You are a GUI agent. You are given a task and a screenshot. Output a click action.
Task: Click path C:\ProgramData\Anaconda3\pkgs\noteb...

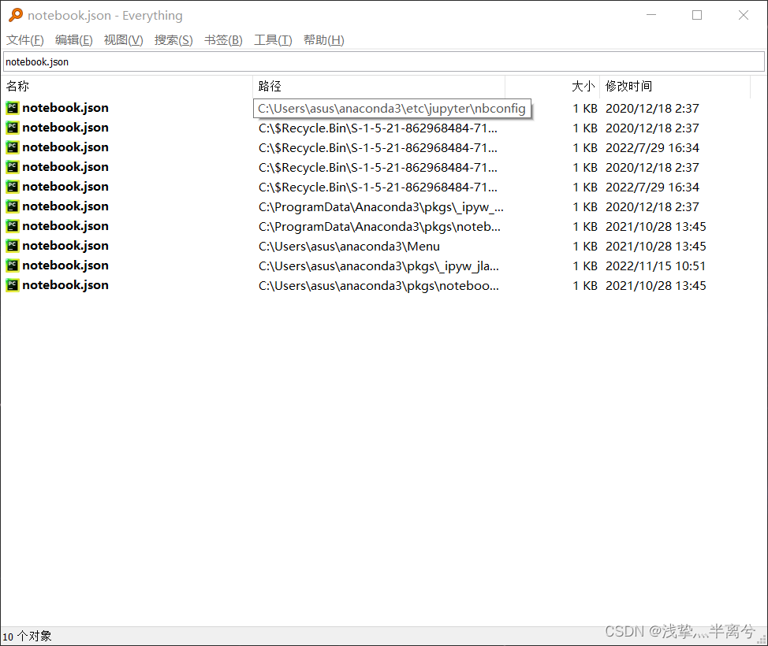point(379,227)
